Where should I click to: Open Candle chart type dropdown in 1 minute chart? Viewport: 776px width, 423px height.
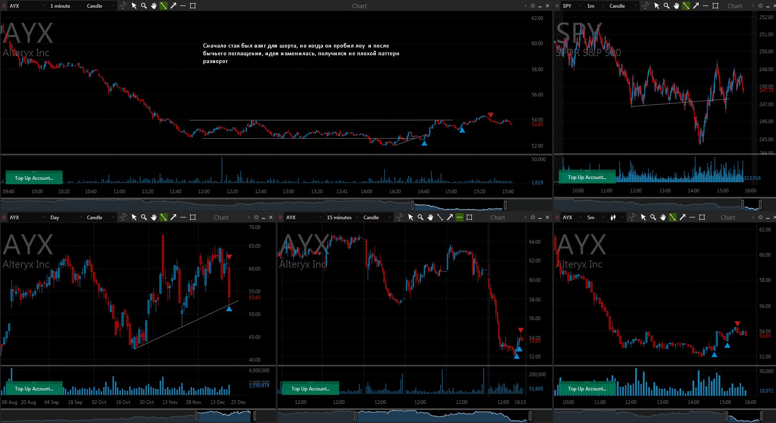[x=100, y=6]
